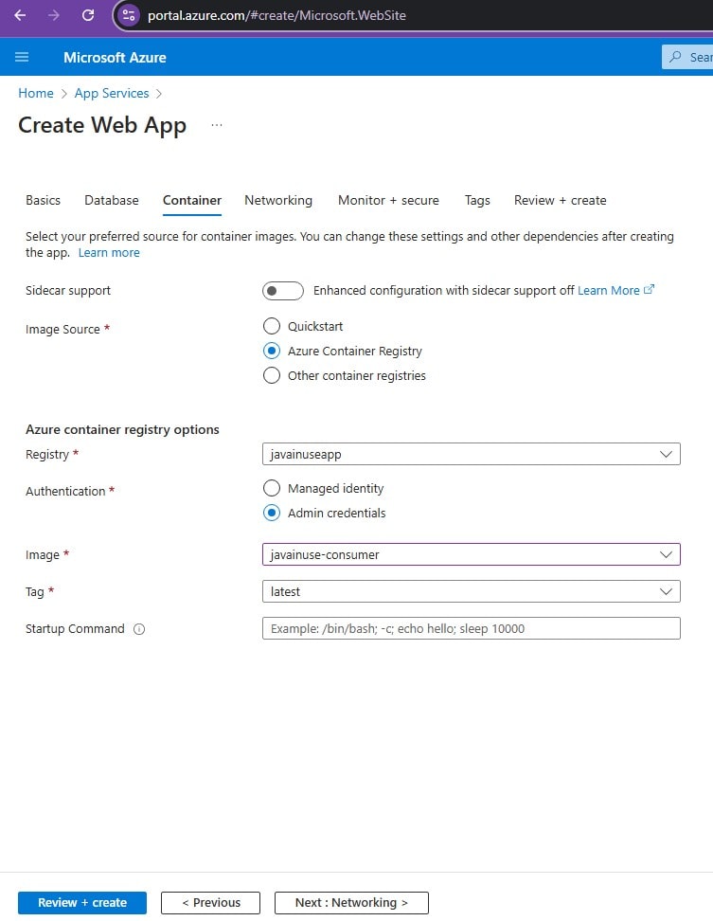Viewport: 713px width, 921px height.
Task: Focus the Startup Command input field
Action: click(x=472, y=628)
